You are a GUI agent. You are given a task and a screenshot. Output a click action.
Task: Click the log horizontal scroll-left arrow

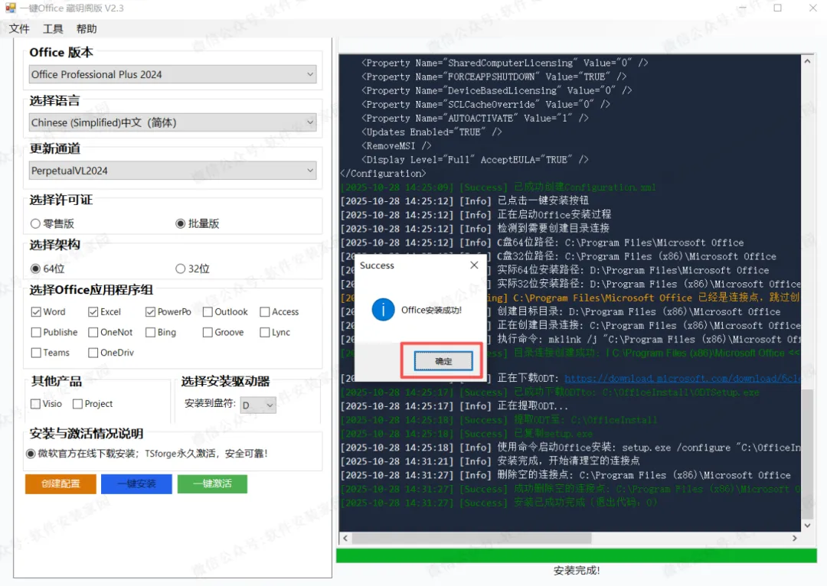click(x=345, y=538)
